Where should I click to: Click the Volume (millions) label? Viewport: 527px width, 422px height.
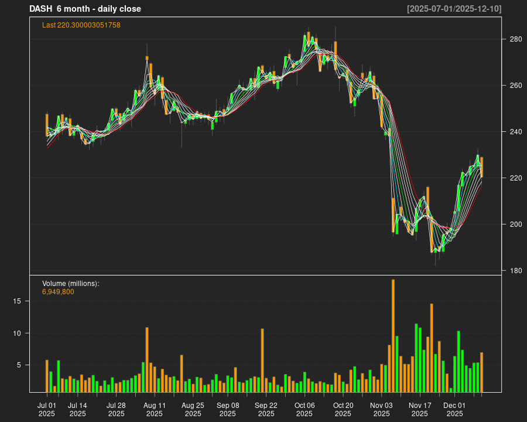[70, 284]
